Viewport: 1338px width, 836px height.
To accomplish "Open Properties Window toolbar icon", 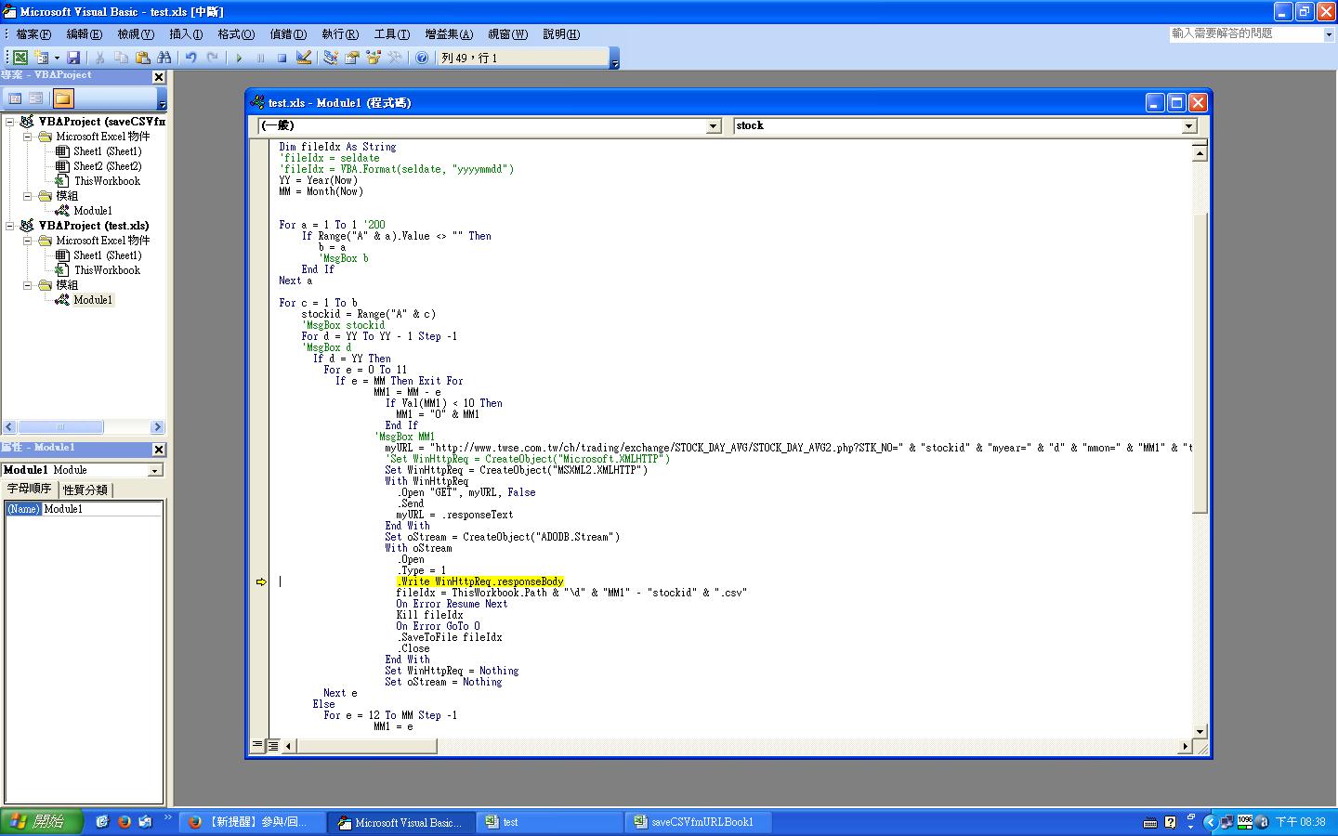I will click(x=352, y=58).
